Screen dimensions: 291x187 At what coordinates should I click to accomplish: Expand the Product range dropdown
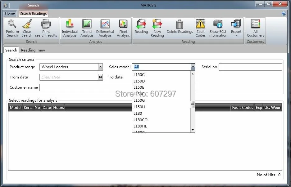100,67
